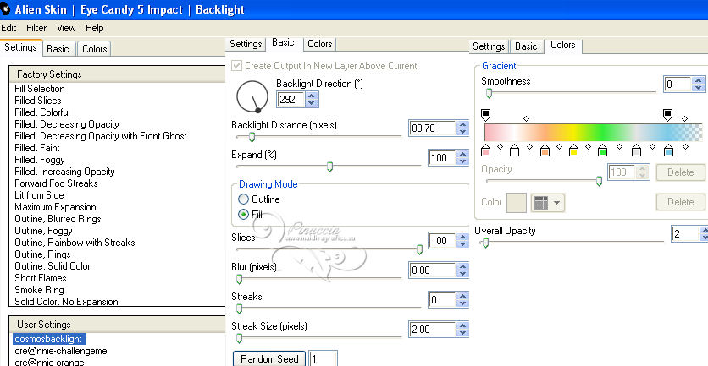This screenshot has height=366, width=708.
Task: Click the Create Output In New Layer checkbox
Action: pos(236,66)
